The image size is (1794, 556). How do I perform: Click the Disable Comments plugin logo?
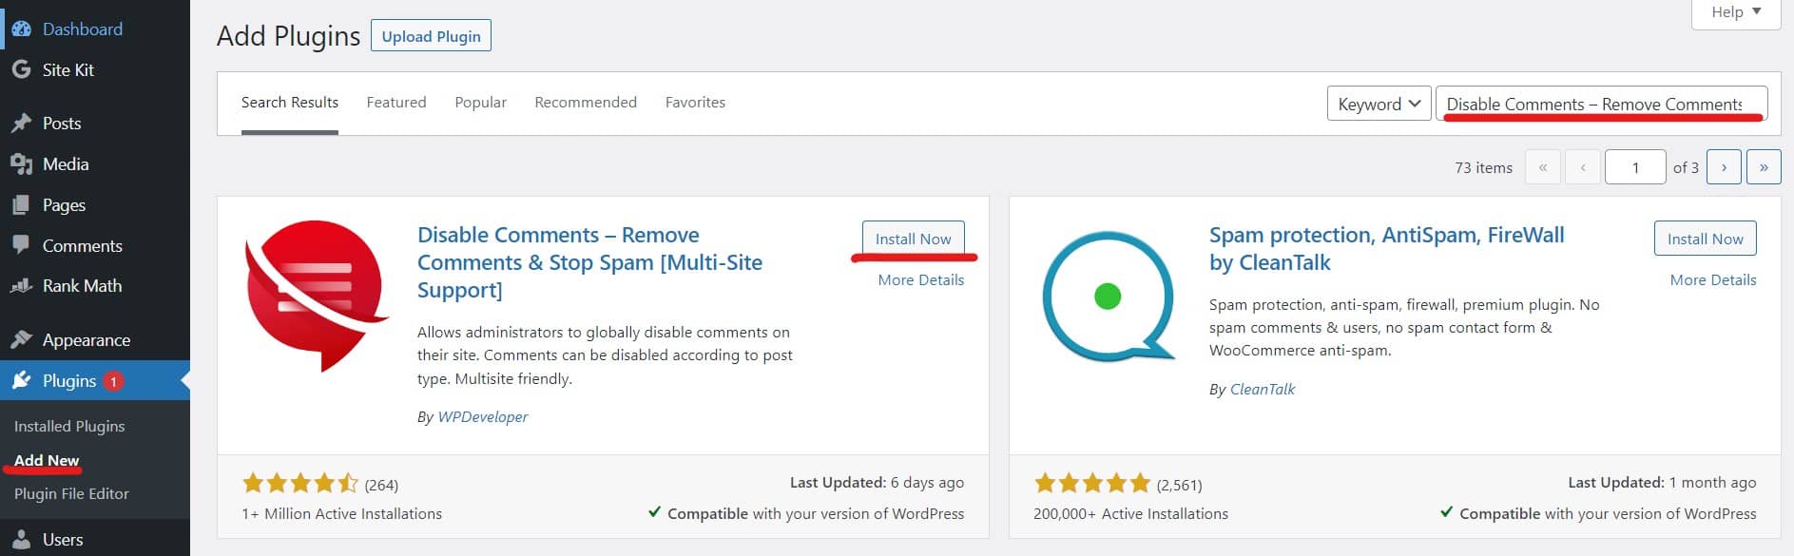pyautogui.click(x=318, y=295)
